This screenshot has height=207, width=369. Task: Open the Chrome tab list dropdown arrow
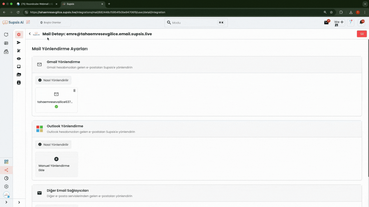[365, 4]
